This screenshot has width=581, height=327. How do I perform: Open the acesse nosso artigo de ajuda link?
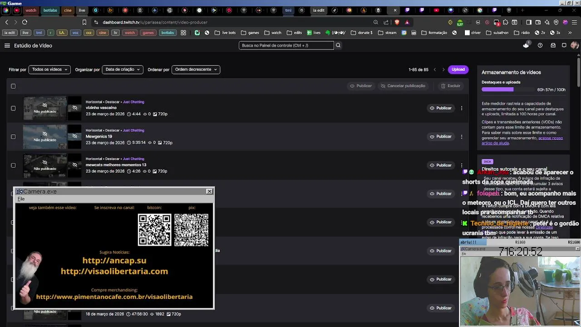pyautogui.click(x=522, y=140)
